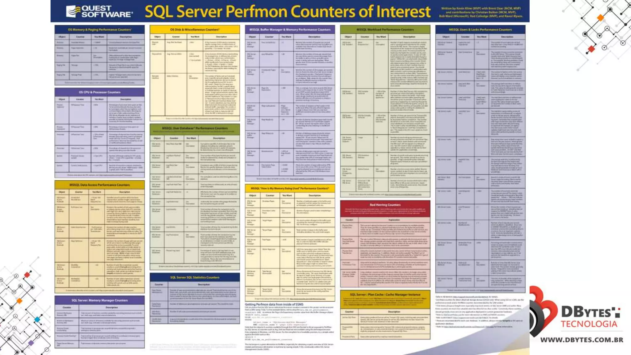Click the red diamond in top-right decoration
Screen dimensions: 631x355
591,49
